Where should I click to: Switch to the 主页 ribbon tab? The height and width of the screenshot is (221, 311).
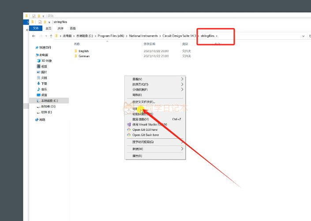[x=48, y=28]
